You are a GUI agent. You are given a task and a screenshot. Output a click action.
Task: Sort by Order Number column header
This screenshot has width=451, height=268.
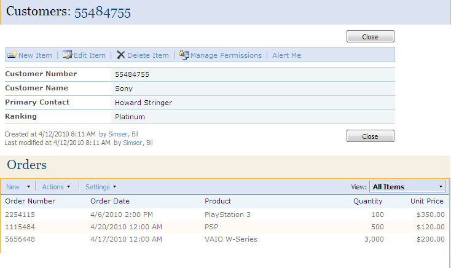(x=30, y=201)
